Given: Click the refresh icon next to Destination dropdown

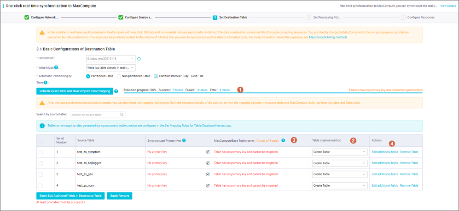Looking at the screenshot, I should click(x=139, y=59).
